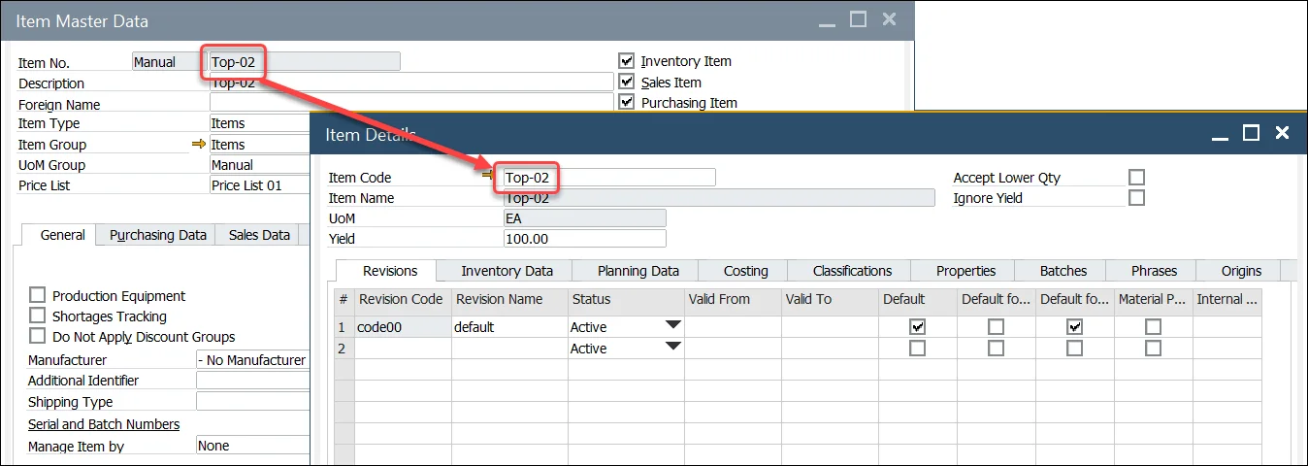The height and width of the screenshot is (466, 1308).
Task: Close the Item Details window
Action: tap(1282, 134)
